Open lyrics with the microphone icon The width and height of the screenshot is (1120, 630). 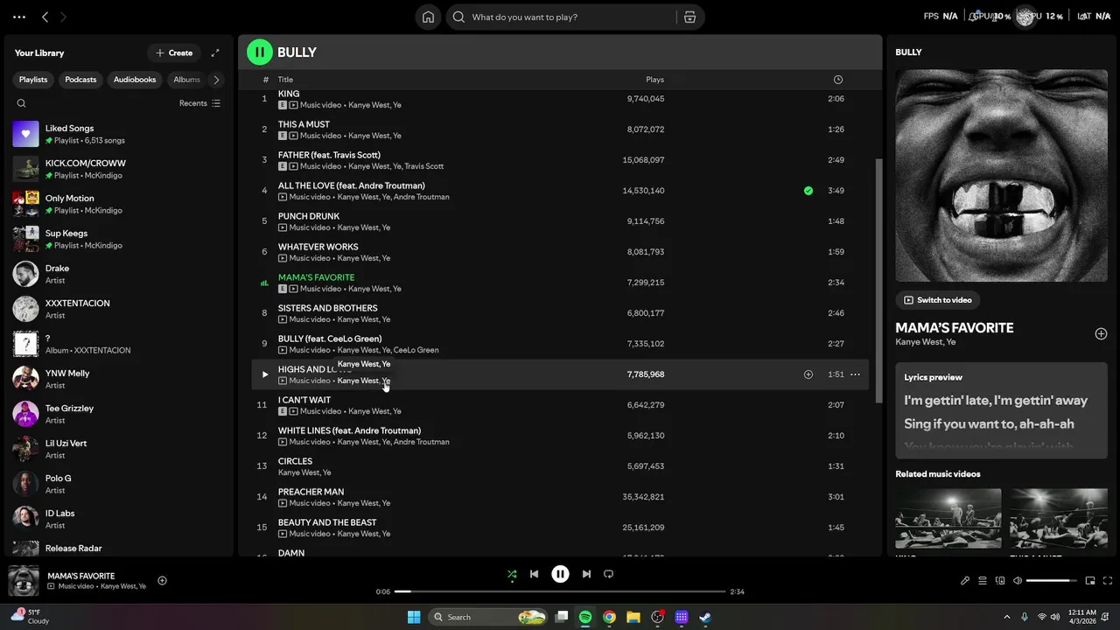[965, 580]
